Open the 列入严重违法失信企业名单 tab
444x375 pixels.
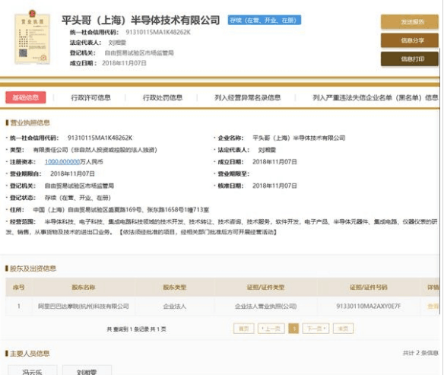click(x=375, y=97)
